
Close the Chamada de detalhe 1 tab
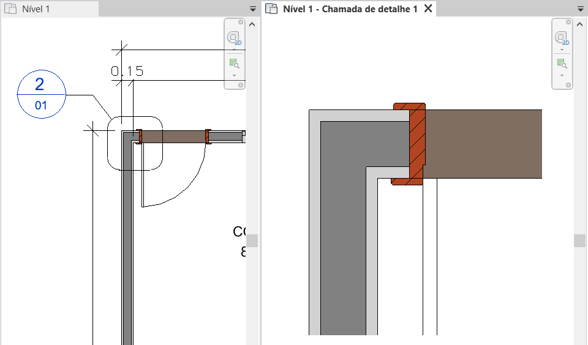[428, 9]
